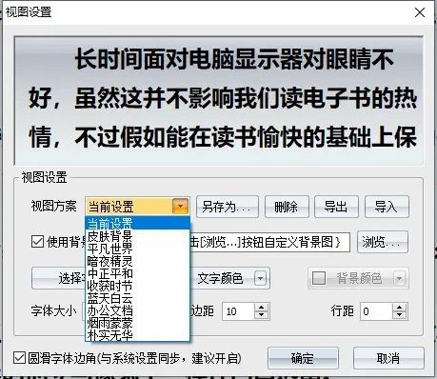This screenshot has width=437, height=379.
Task: Choose the 中正平和 scheme
Action: coord(137,273)
